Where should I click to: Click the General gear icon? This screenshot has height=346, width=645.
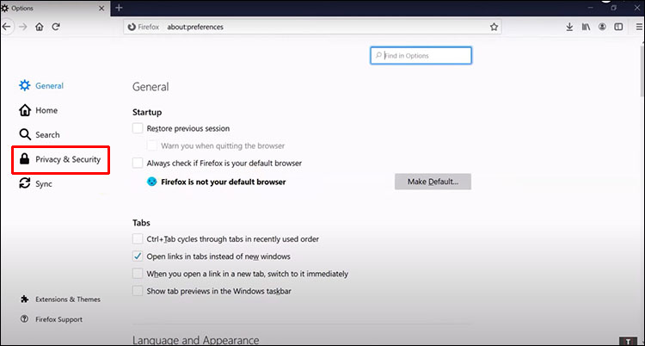click(25, 86)
